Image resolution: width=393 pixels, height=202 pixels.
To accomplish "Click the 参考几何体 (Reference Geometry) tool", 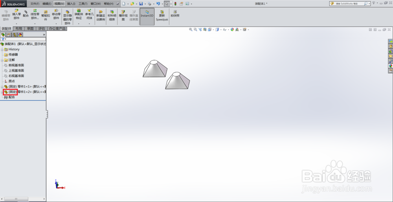I will pyautogui.click(x=89, y=14).
